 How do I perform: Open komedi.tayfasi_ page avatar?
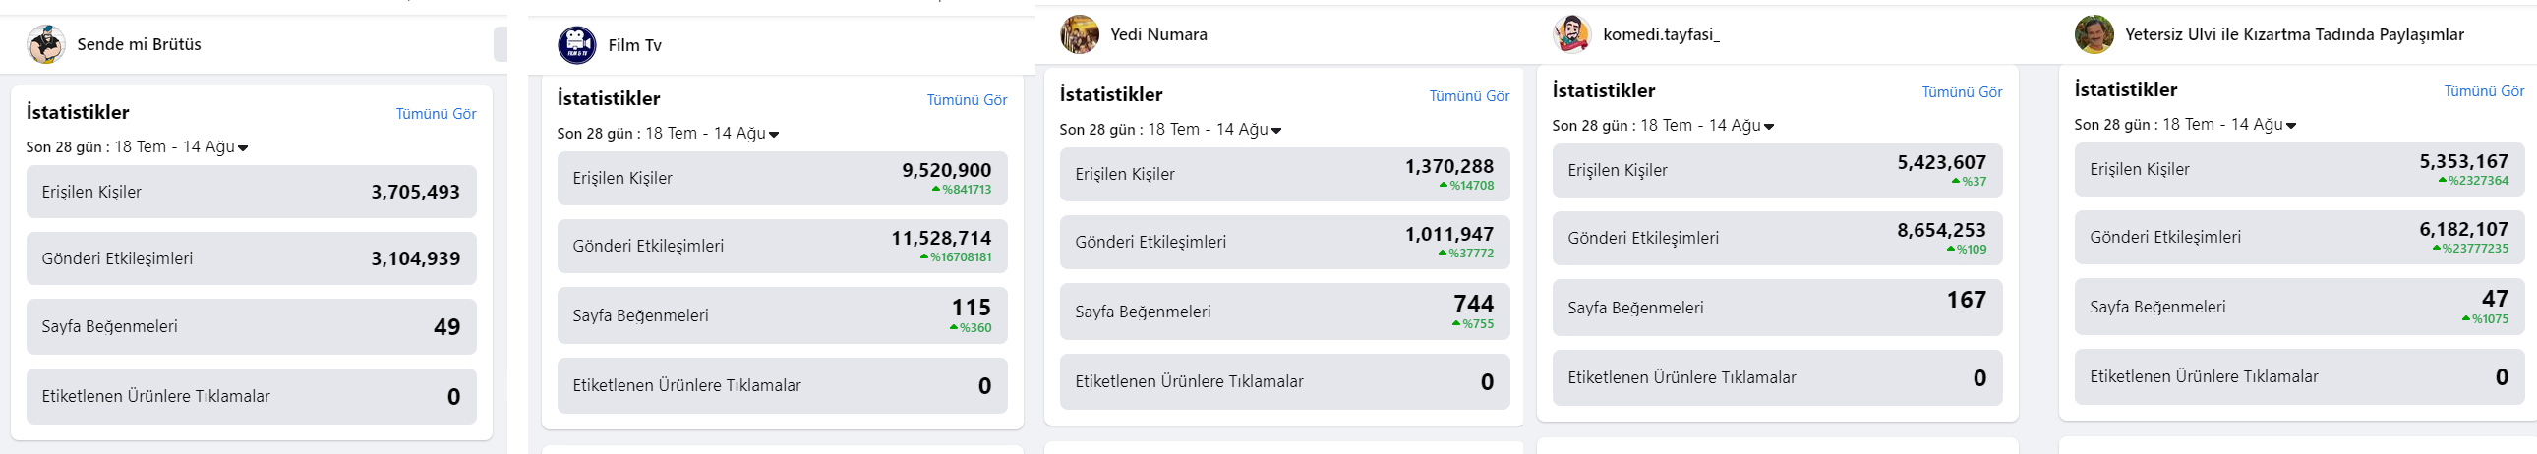click(x=1571, y=34)
